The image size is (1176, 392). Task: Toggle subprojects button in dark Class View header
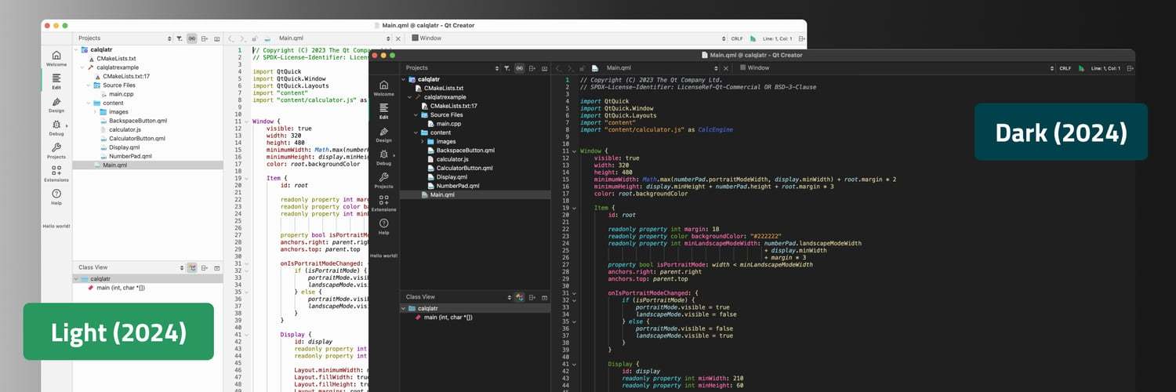pyautogui.click(x=519, y=297)
